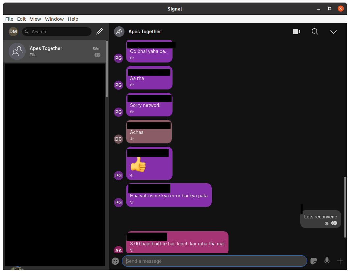Screen dimensions: 350x273
Task: Open your DM profile avatar
Action: [x=13, y=31]
